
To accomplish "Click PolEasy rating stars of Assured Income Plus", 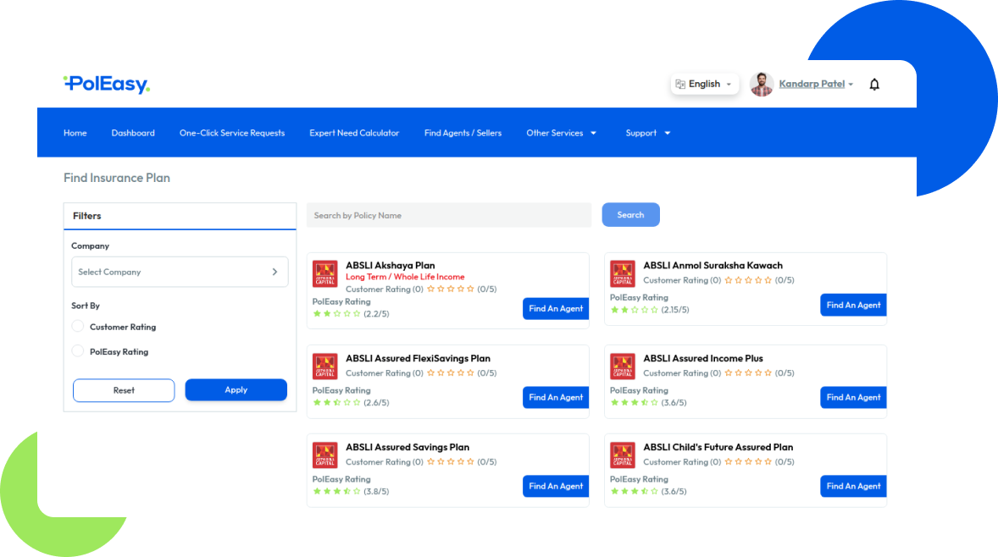I will tap(634, 402).
